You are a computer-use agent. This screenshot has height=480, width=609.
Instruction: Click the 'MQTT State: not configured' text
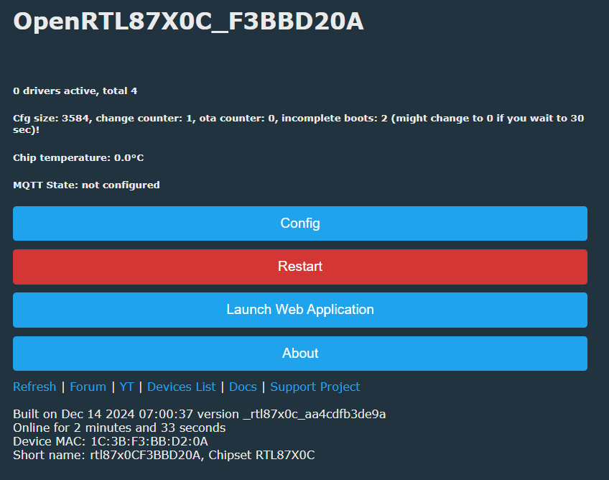pos(86,185)
